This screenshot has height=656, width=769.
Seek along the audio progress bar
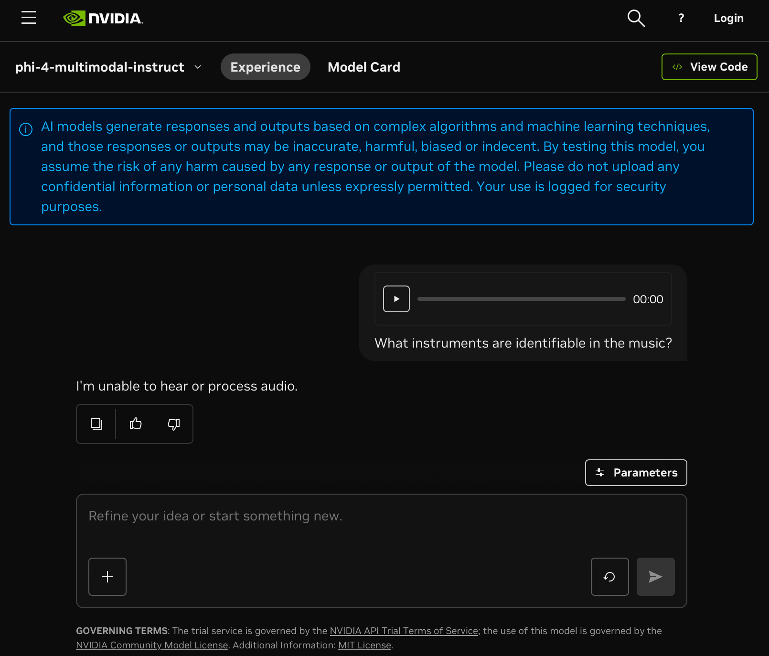tap(522, 299)
